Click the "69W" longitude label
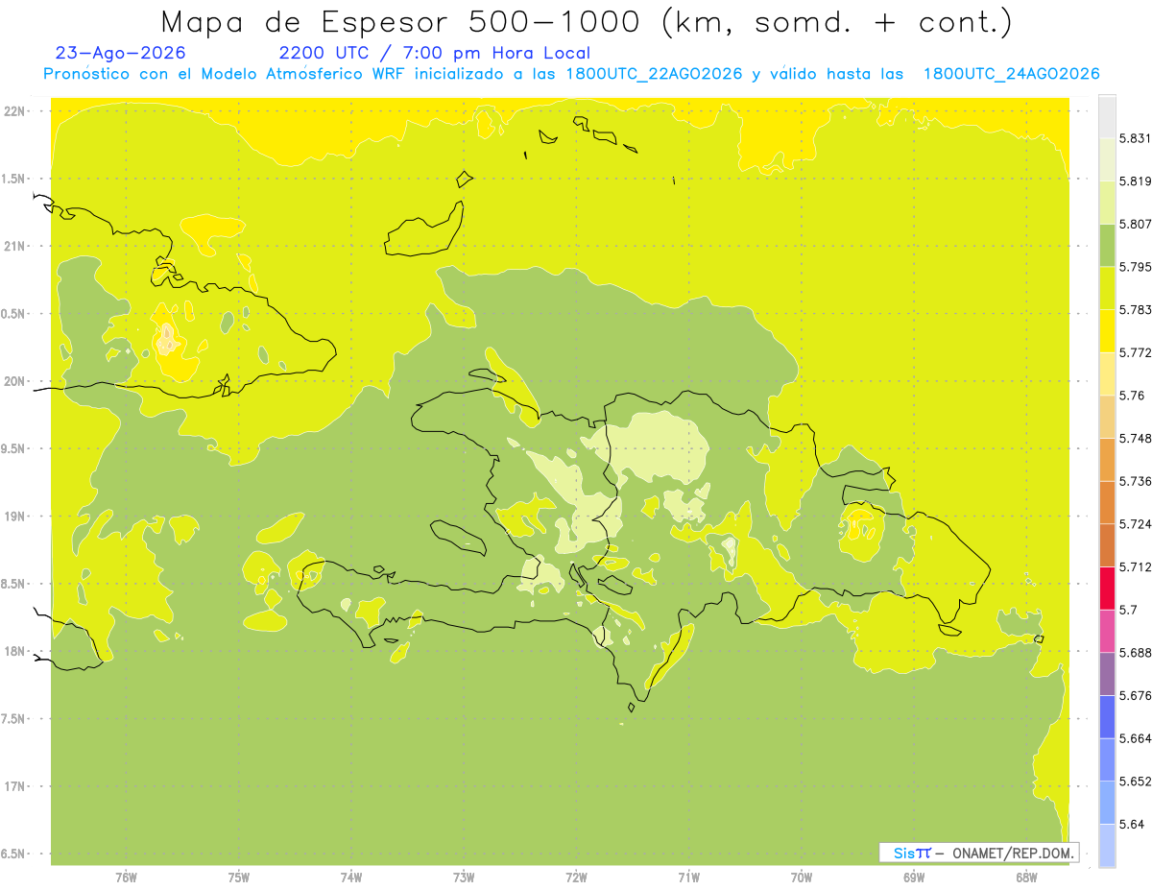The height and width of the screenshot is (890, 1152). coord(914,877)
